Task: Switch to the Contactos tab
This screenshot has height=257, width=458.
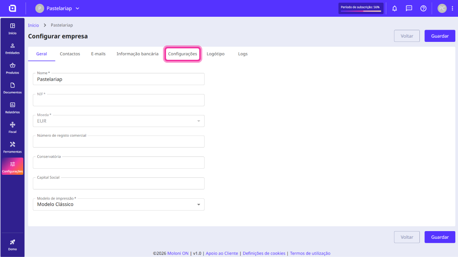Action: point(70,54)
